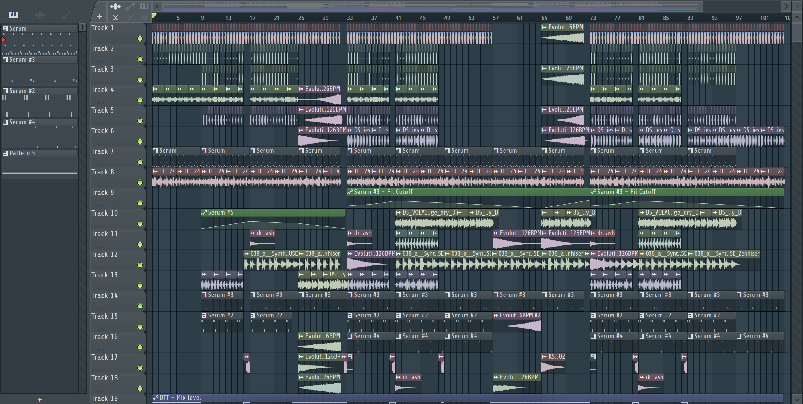
Task: Open menu of first dr..ash clip on Track 11
Action: (253, 233)
